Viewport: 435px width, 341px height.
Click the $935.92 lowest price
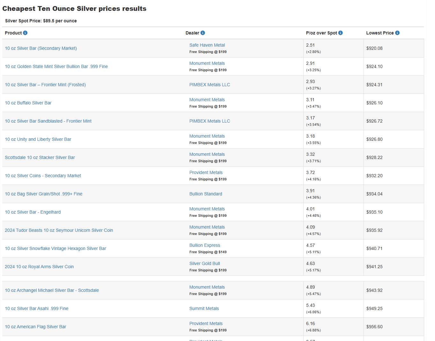[x=374, y=230]
